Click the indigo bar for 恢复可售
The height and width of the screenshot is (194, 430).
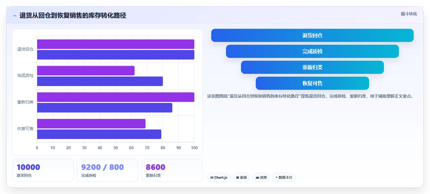(99, 134)
